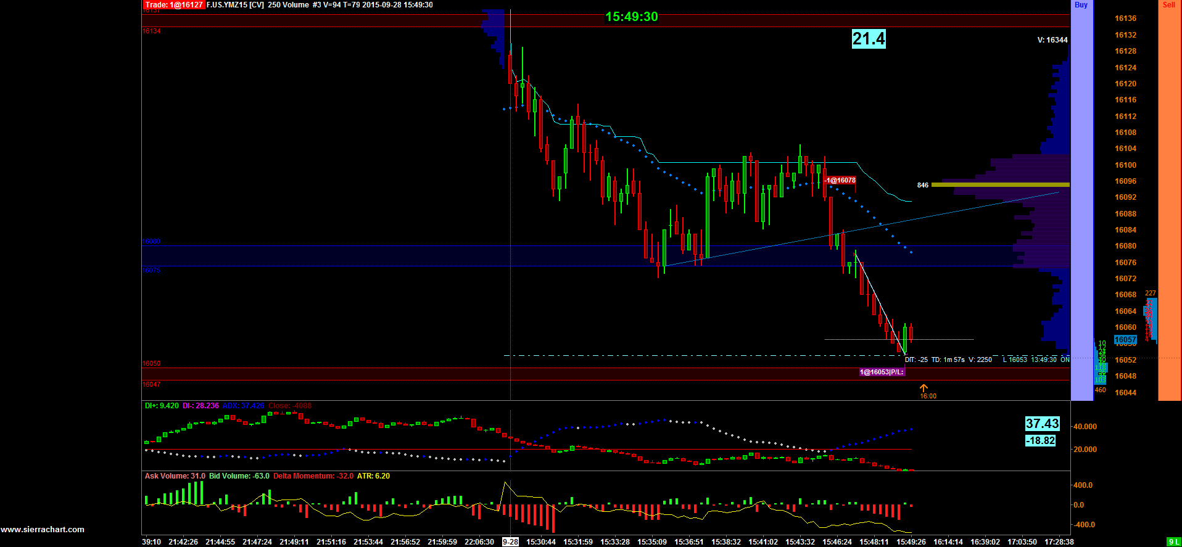Click the yellow 846 volume profile bar
This screenshot has width=1182, height=547.
pyautogui.click(x=1000, y=184)
